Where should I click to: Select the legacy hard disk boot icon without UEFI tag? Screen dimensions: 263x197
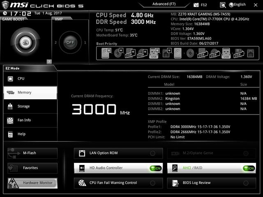click(x=178, y=53)
